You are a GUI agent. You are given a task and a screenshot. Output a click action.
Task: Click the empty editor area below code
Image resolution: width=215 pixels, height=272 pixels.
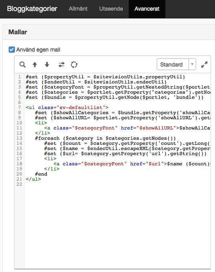pyautogui.click(x=117, y=226)
